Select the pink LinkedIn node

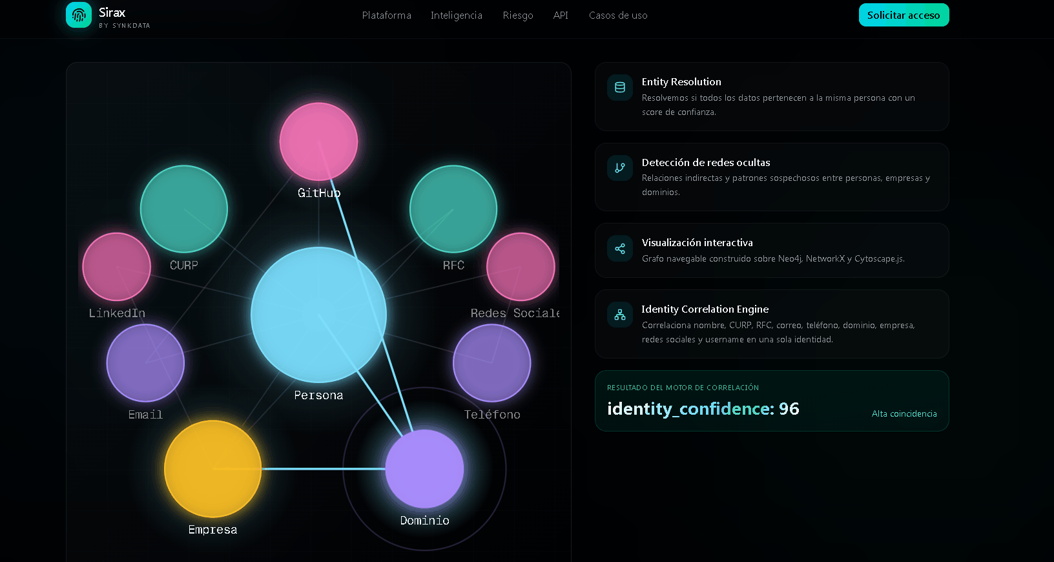point(117,267)
